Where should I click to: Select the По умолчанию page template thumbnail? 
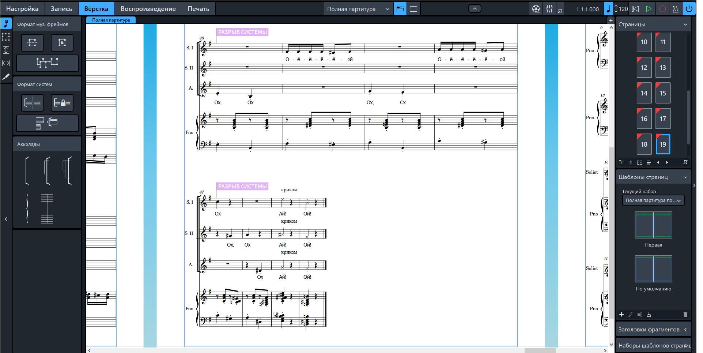pos(653,269)
